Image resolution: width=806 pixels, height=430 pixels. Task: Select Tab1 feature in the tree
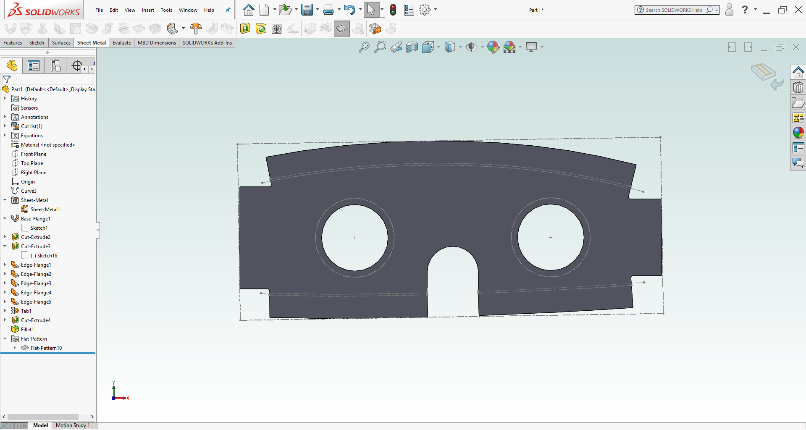click(x=26, y=311)
